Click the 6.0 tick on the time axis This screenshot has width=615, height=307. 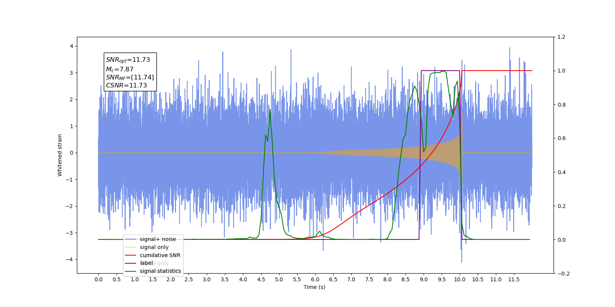point(315,279)
